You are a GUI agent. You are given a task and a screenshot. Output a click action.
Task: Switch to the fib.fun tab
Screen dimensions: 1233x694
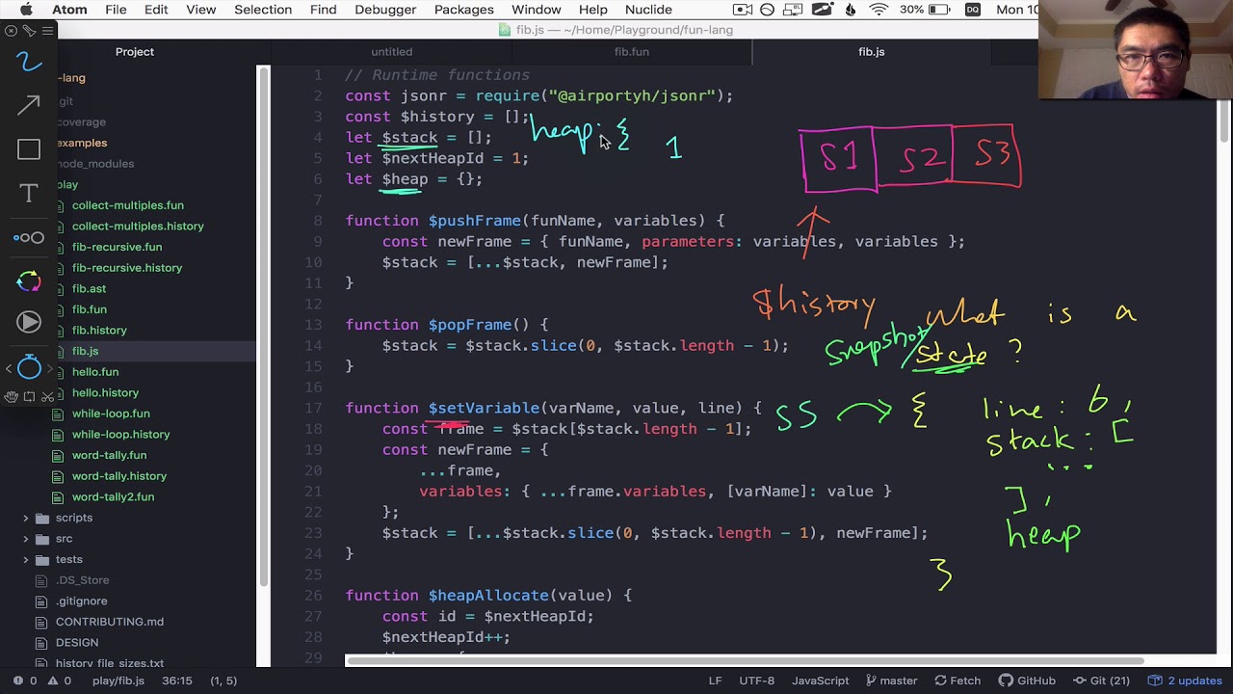pyautogui.click(x=632, y=52)
